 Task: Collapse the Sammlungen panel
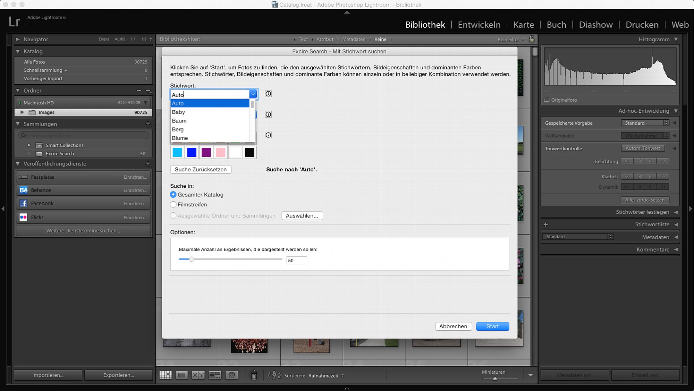click(18, 124)
